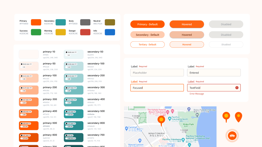
Task: Click the primary-50 color swatch
Action: (29, 66)
